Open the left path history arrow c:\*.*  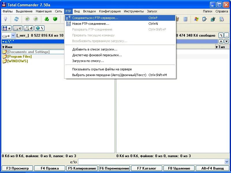3,42
